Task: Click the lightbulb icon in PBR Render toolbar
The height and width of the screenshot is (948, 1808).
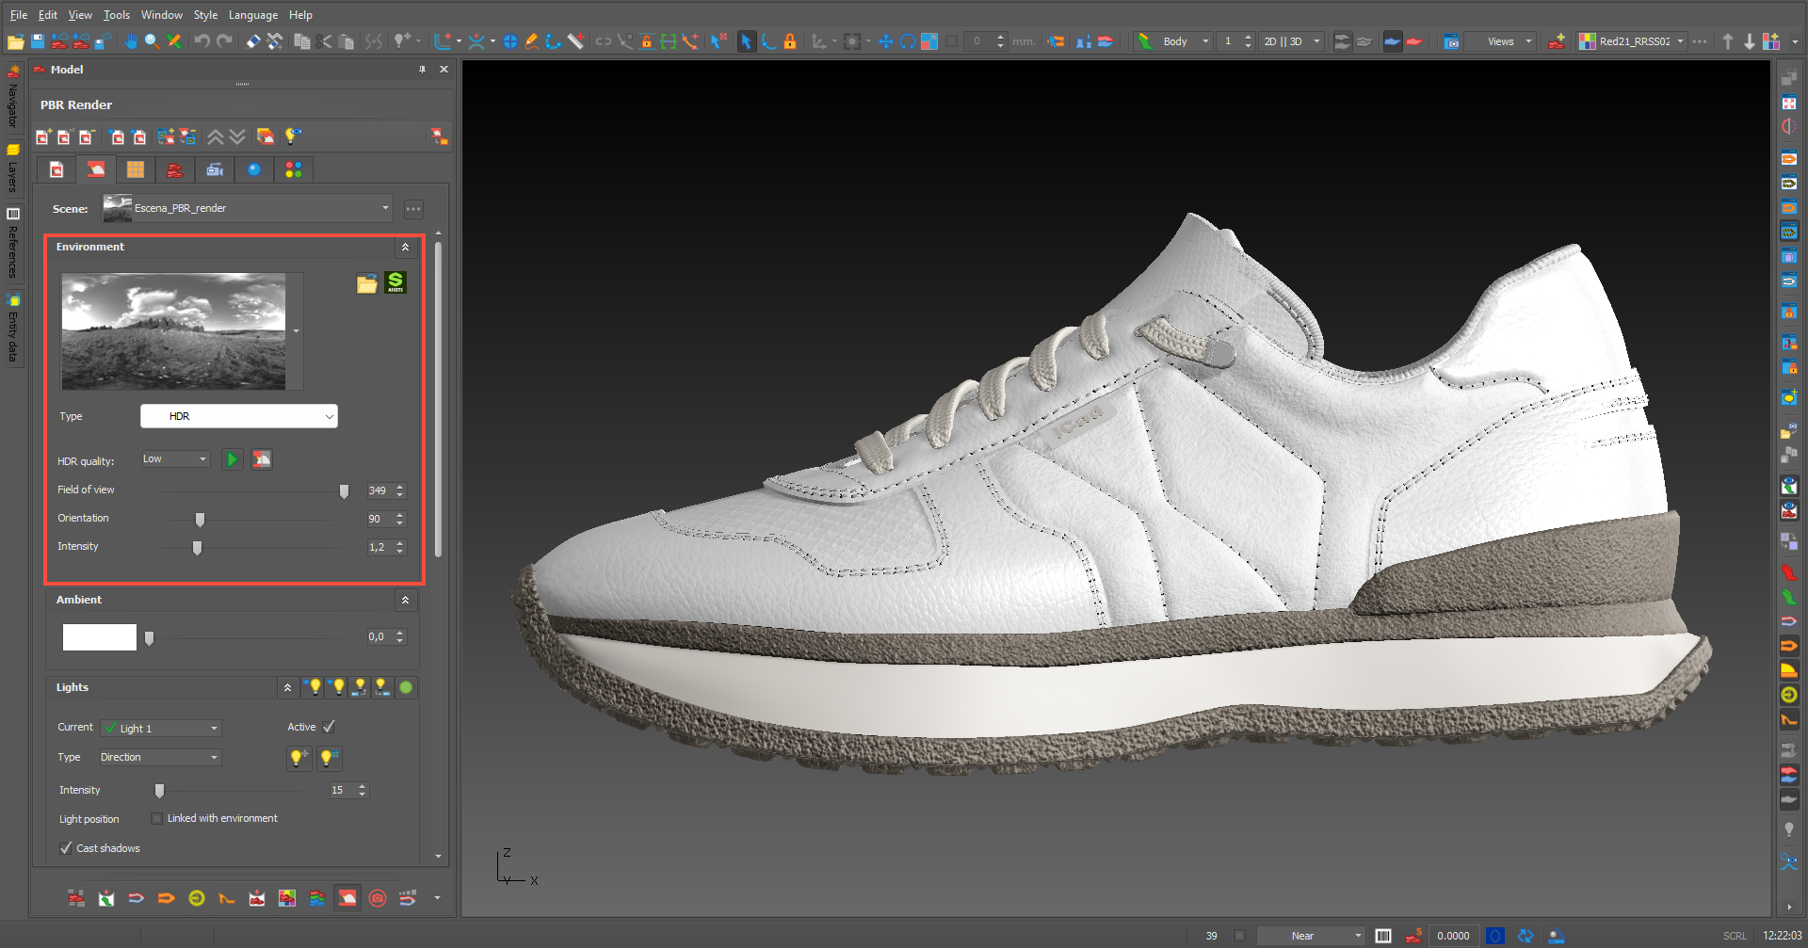Action: tap(293, 137)
